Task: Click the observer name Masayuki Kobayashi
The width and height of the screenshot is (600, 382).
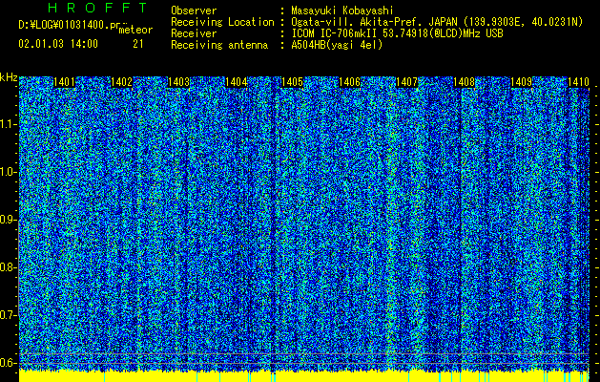Action: click(x=342, y=11)
